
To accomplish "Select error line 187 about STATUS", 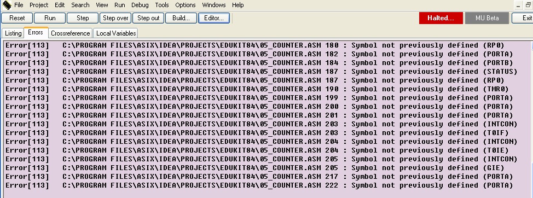I will pyautogui.click(x=261, y=72).
